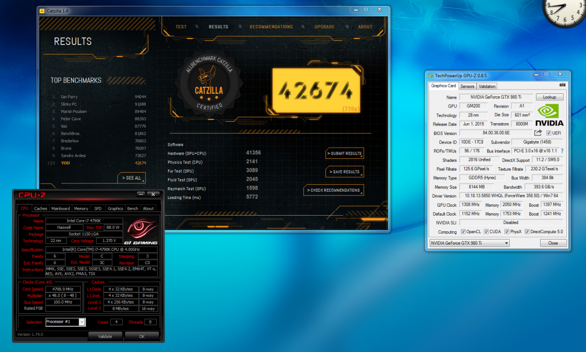This screenshot has width=586, height=352.
Task: Select the Sensors tab in GPU-Z
Action: pyautogui.click(x=467, y=86)
